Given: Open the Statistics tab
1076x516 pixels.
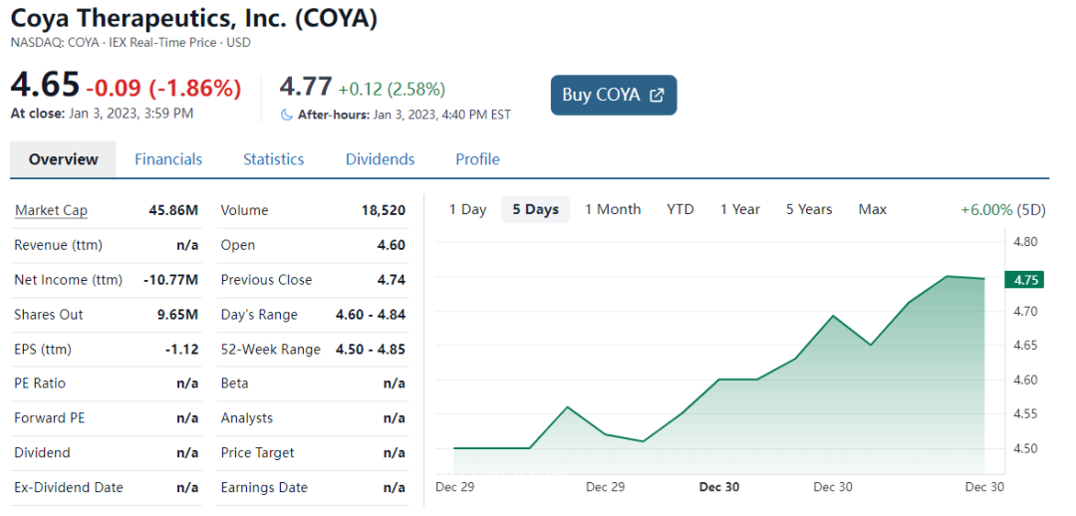Looking at the screenshot, I should click(273, 159).
